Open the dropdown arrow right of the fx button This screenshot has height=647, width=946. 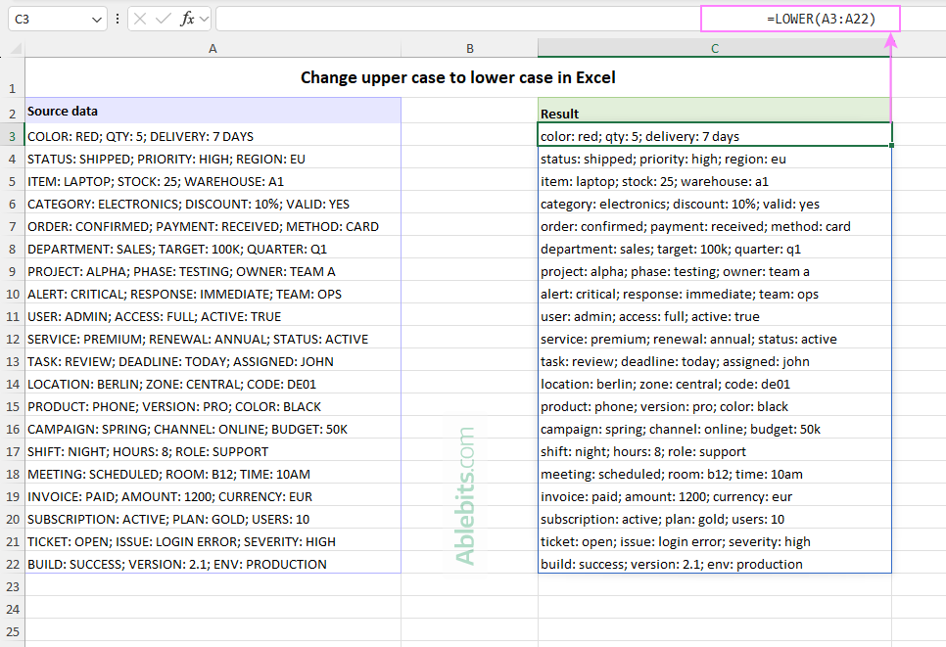[203, 18]
